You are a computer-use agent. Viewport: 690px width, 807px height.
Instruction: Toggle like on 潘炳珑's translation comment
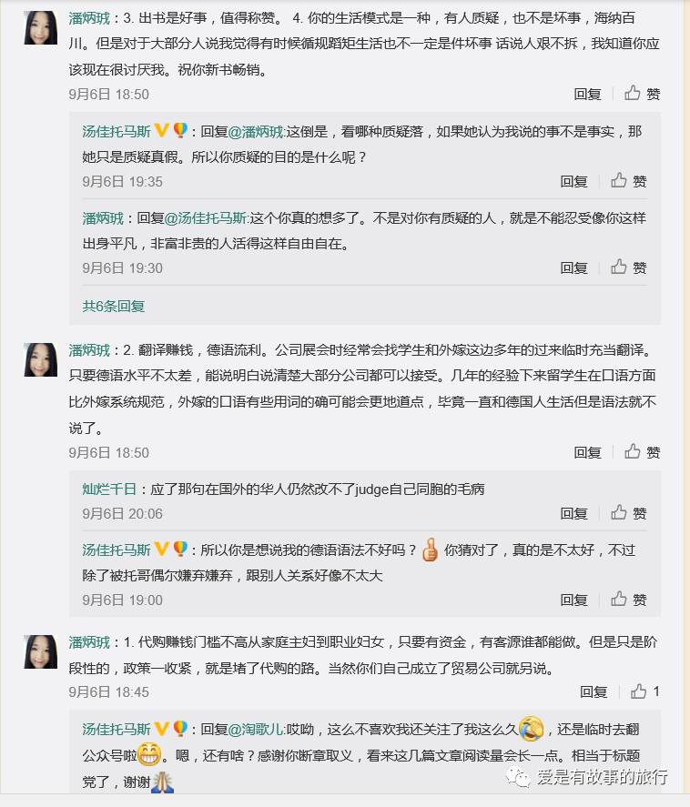point(631,452)
